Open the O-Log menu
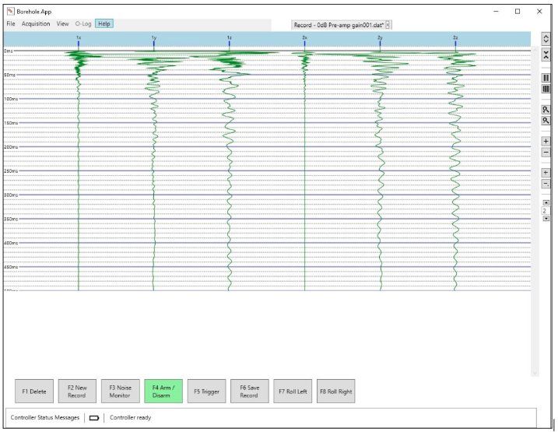Screen dimensions: 558x432 click(x=83, y=24)
